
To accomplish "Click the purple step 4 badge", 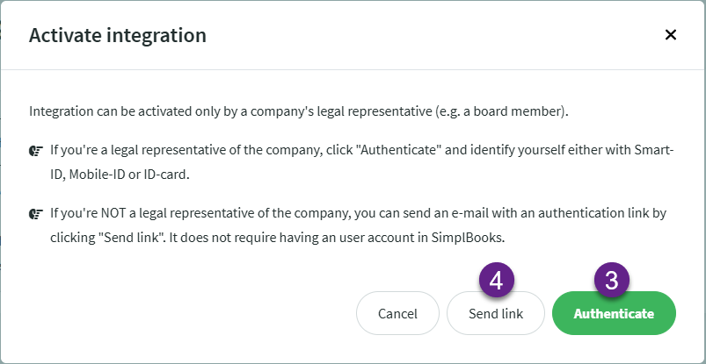I will tap(496, 280).
